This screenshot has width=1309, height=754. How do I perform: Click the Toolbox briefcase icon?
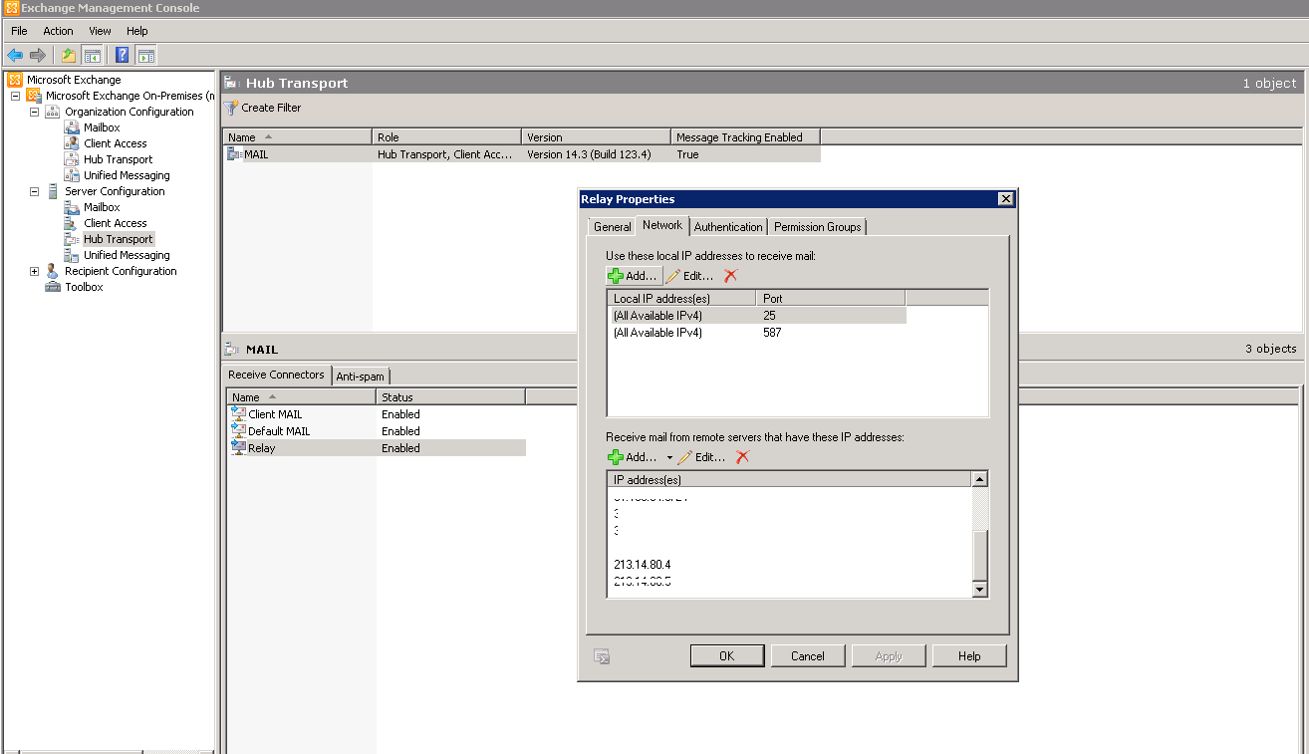(x=53, y=287)
